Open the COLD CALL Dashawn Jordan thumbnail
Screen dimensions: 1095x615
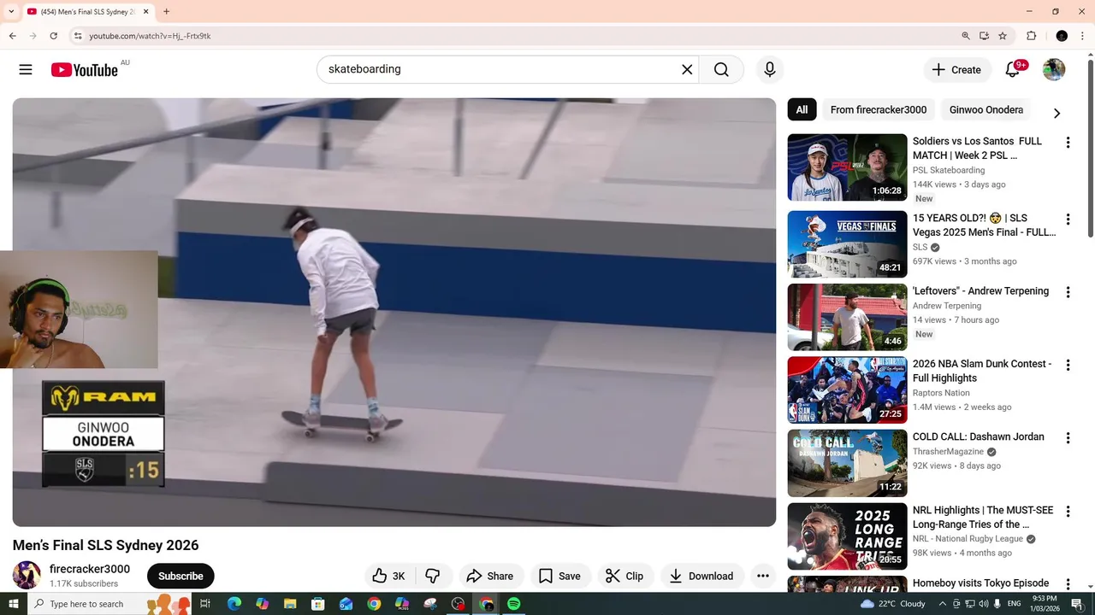(x=847, y=463)
